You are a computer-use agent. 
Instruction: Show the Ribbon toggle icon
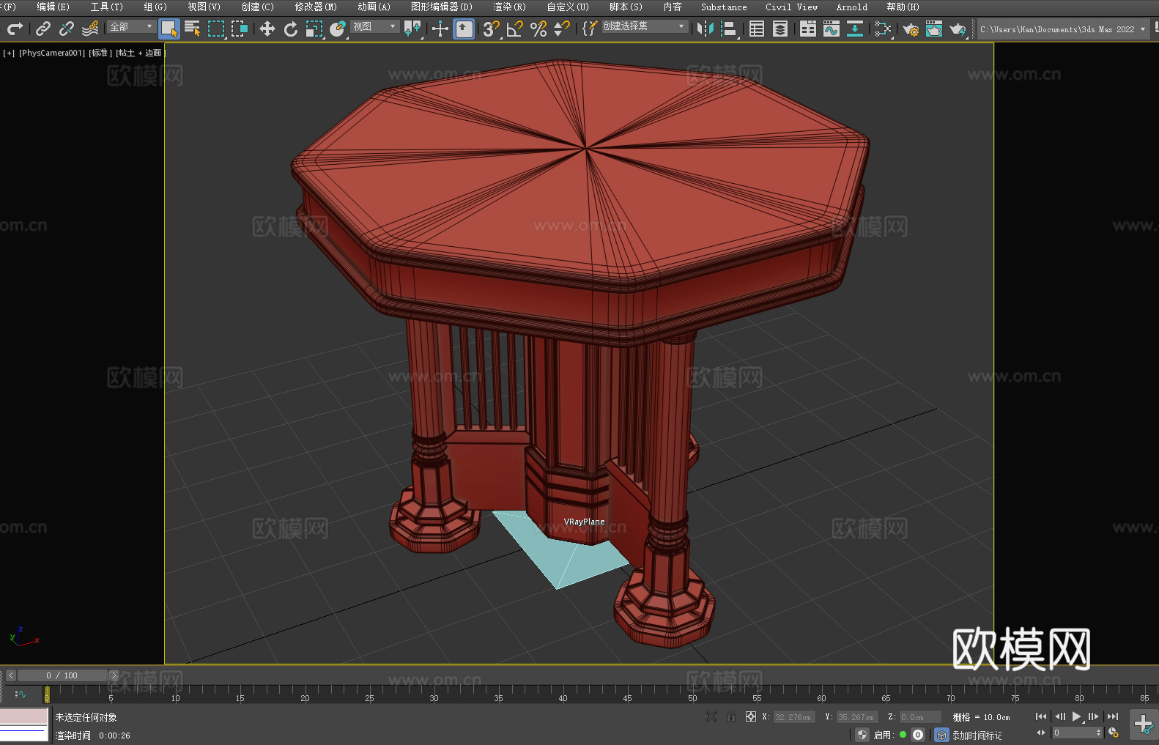coord(808,29)
